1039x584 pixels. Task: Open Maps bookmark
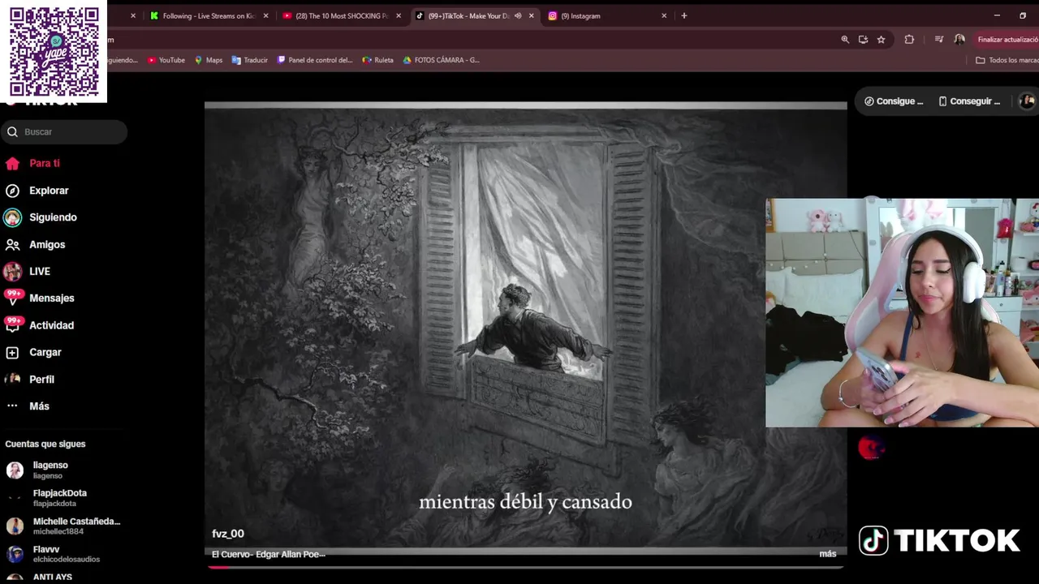coord(209,60)
